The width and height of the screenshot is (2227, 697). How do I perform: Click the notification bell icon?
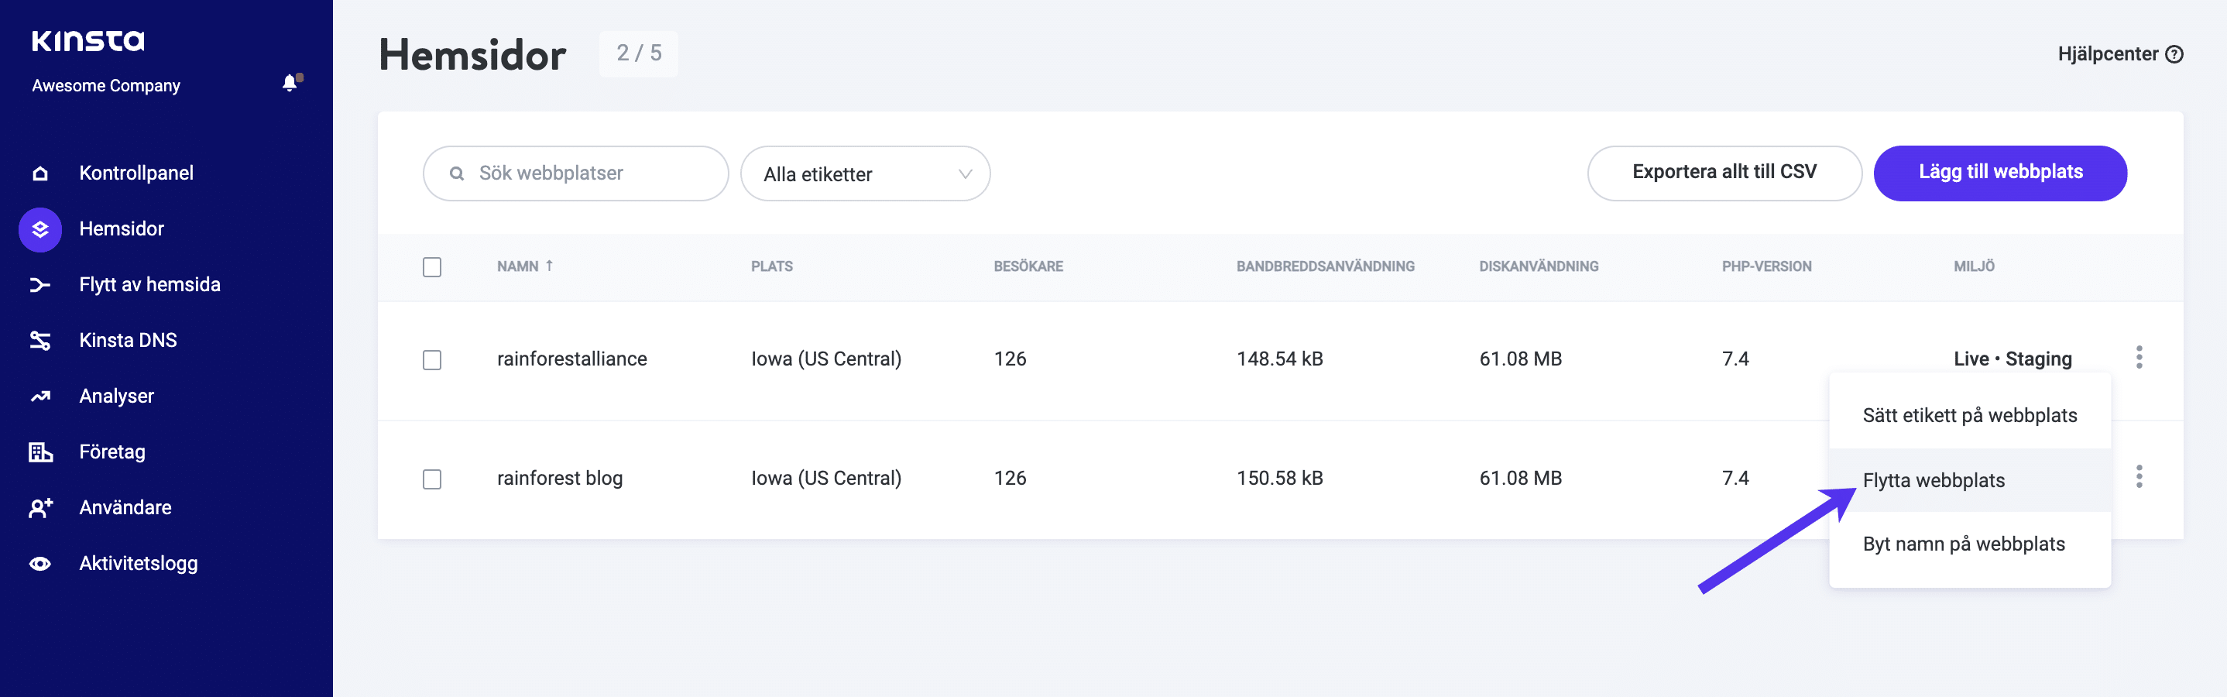290,83
